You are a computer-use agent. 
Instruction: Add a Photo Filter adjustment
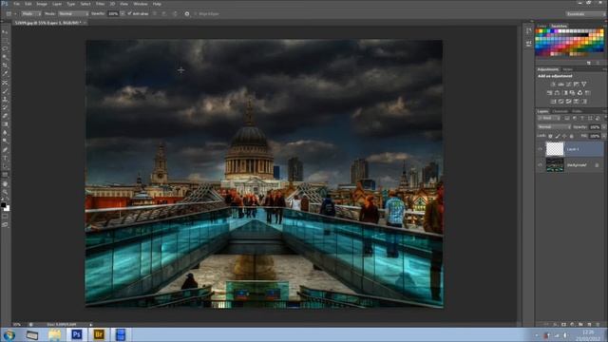pos(572,93)
